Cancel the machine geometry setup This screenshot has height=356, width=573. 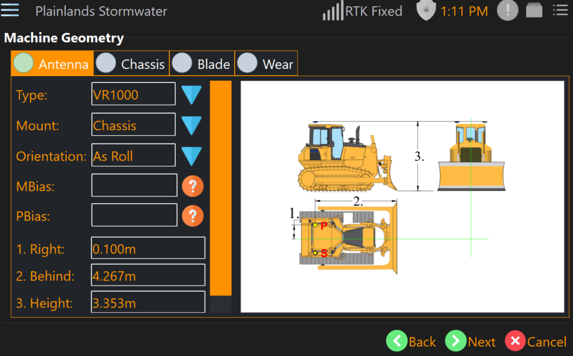click(x=535, y=341)
